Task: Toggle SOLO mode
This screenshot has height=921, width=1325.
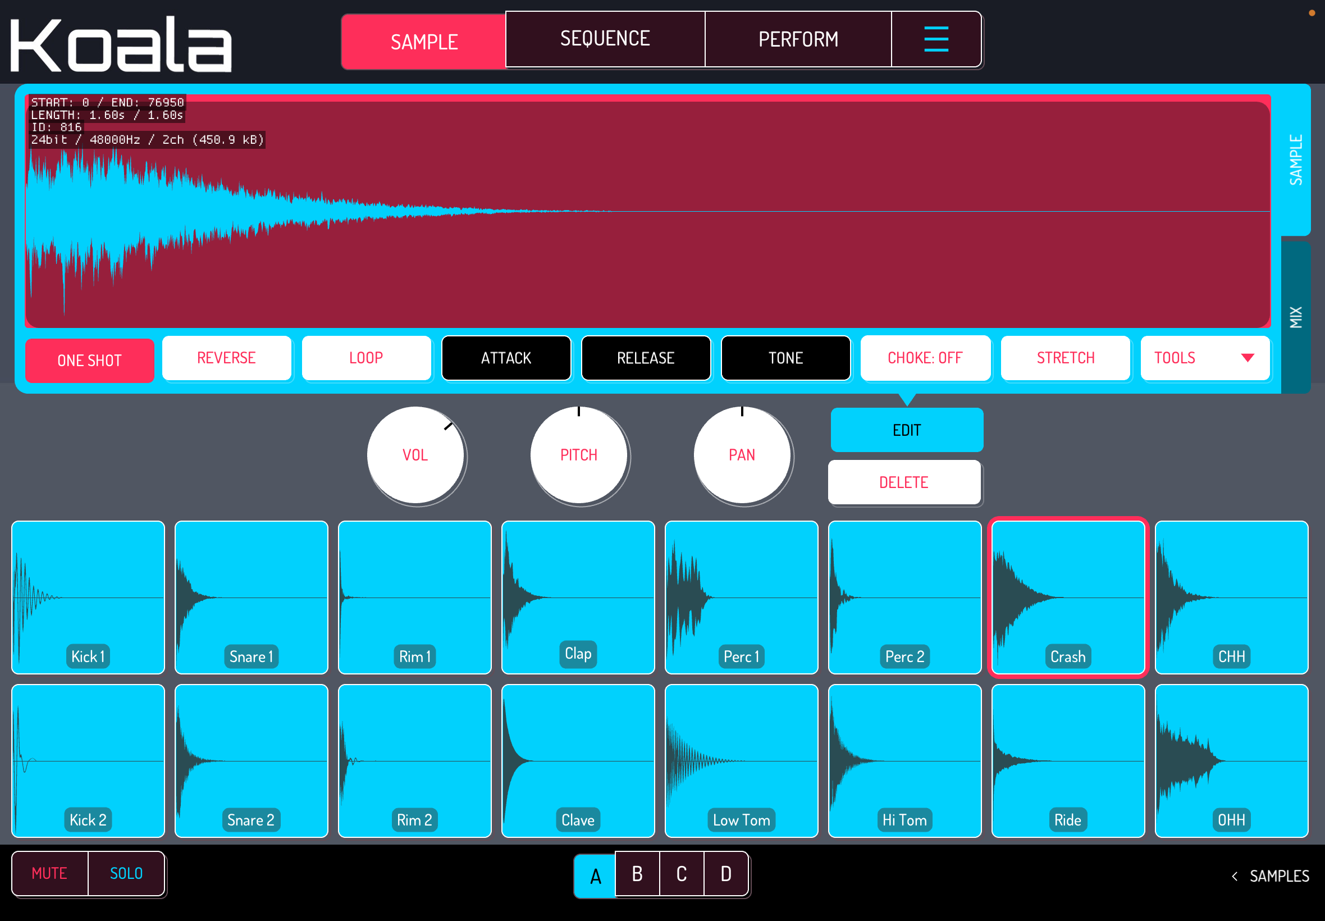Action: [126, 873]
